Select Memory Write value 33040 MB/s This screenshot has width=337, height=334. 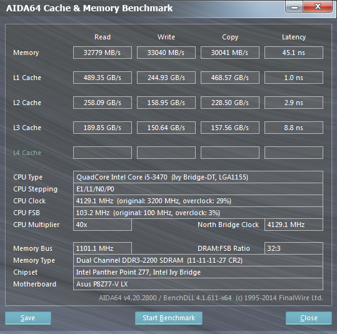pyautogui.click(x=166, y=53)
